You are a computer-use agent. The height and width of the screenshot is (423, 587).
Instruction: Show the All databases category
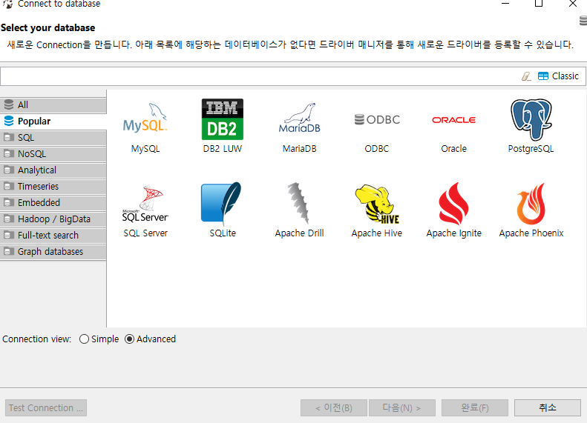53,105
